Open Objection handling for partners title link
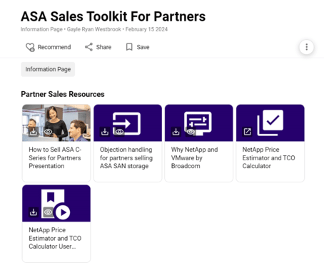This screenshot has height=270, width=324. click(126, 157)
